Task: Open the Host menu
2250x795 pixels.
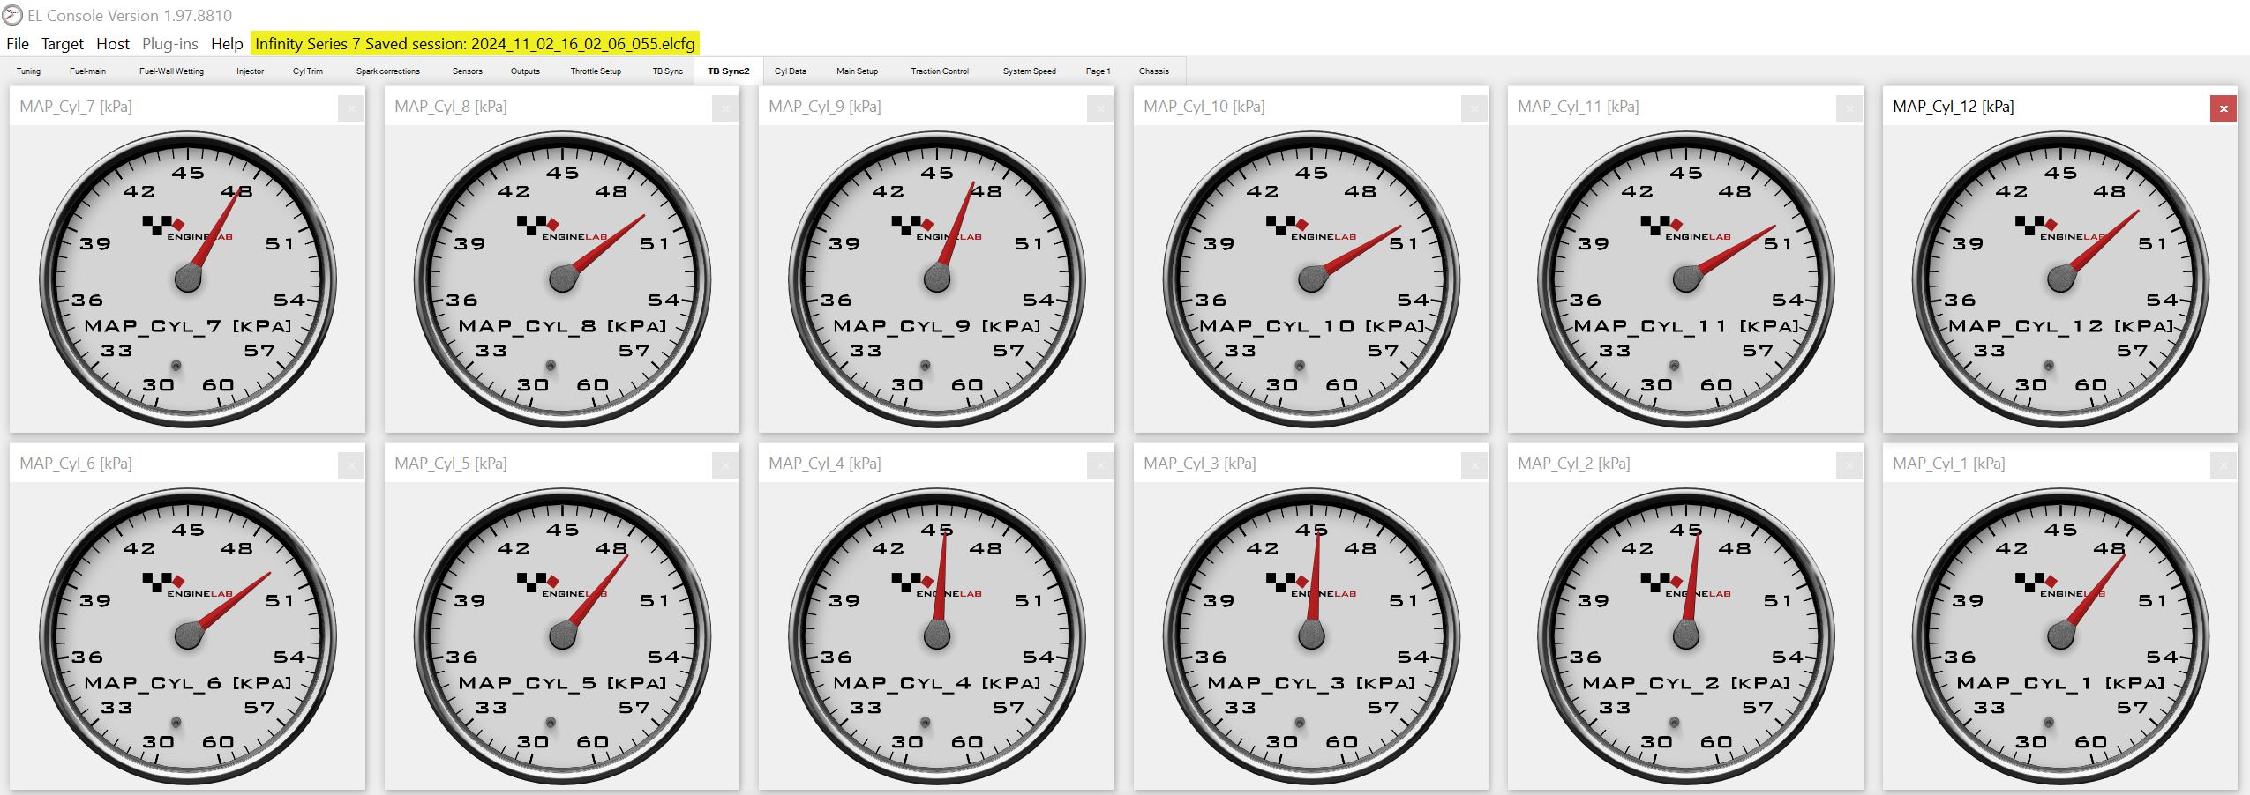Action: 112,44
